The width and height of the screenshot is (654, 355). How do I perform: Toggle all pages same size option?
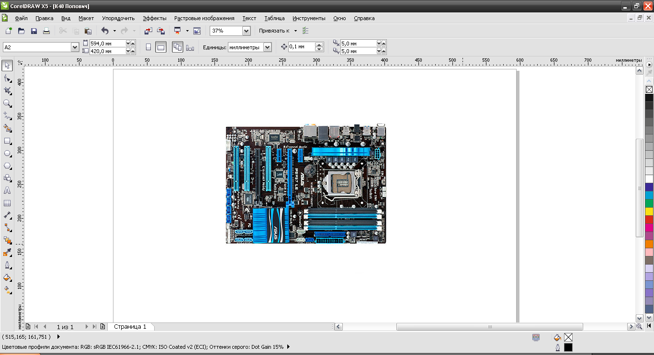(178, 47)
